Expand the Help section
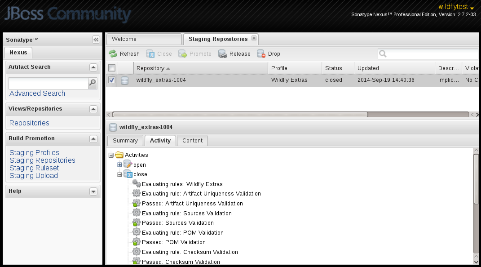The height and width of the screenshot is (267, 481). [x=93, y=191]
